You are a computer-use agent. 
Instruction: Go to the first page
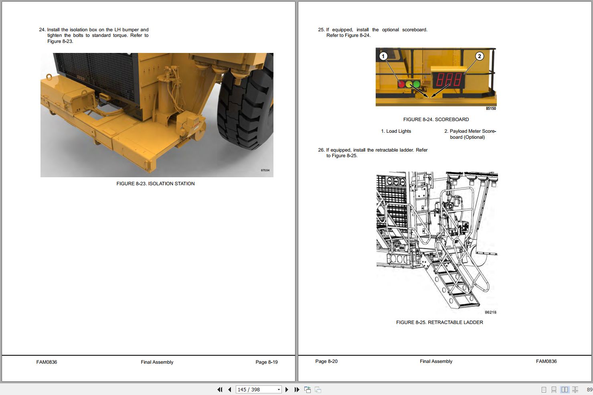point(220,389)
